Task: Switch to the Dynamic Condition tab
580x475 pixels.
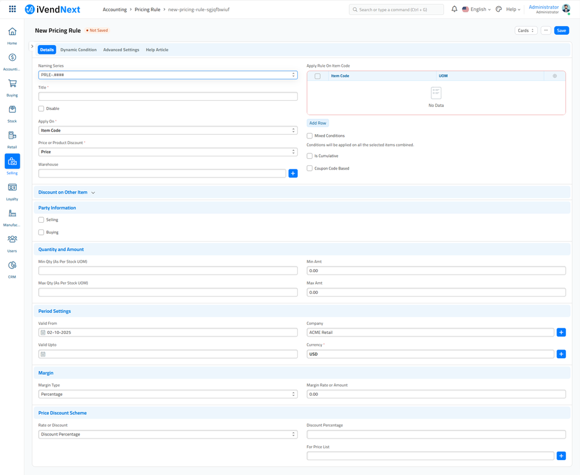Action: (x=78, y=49)
